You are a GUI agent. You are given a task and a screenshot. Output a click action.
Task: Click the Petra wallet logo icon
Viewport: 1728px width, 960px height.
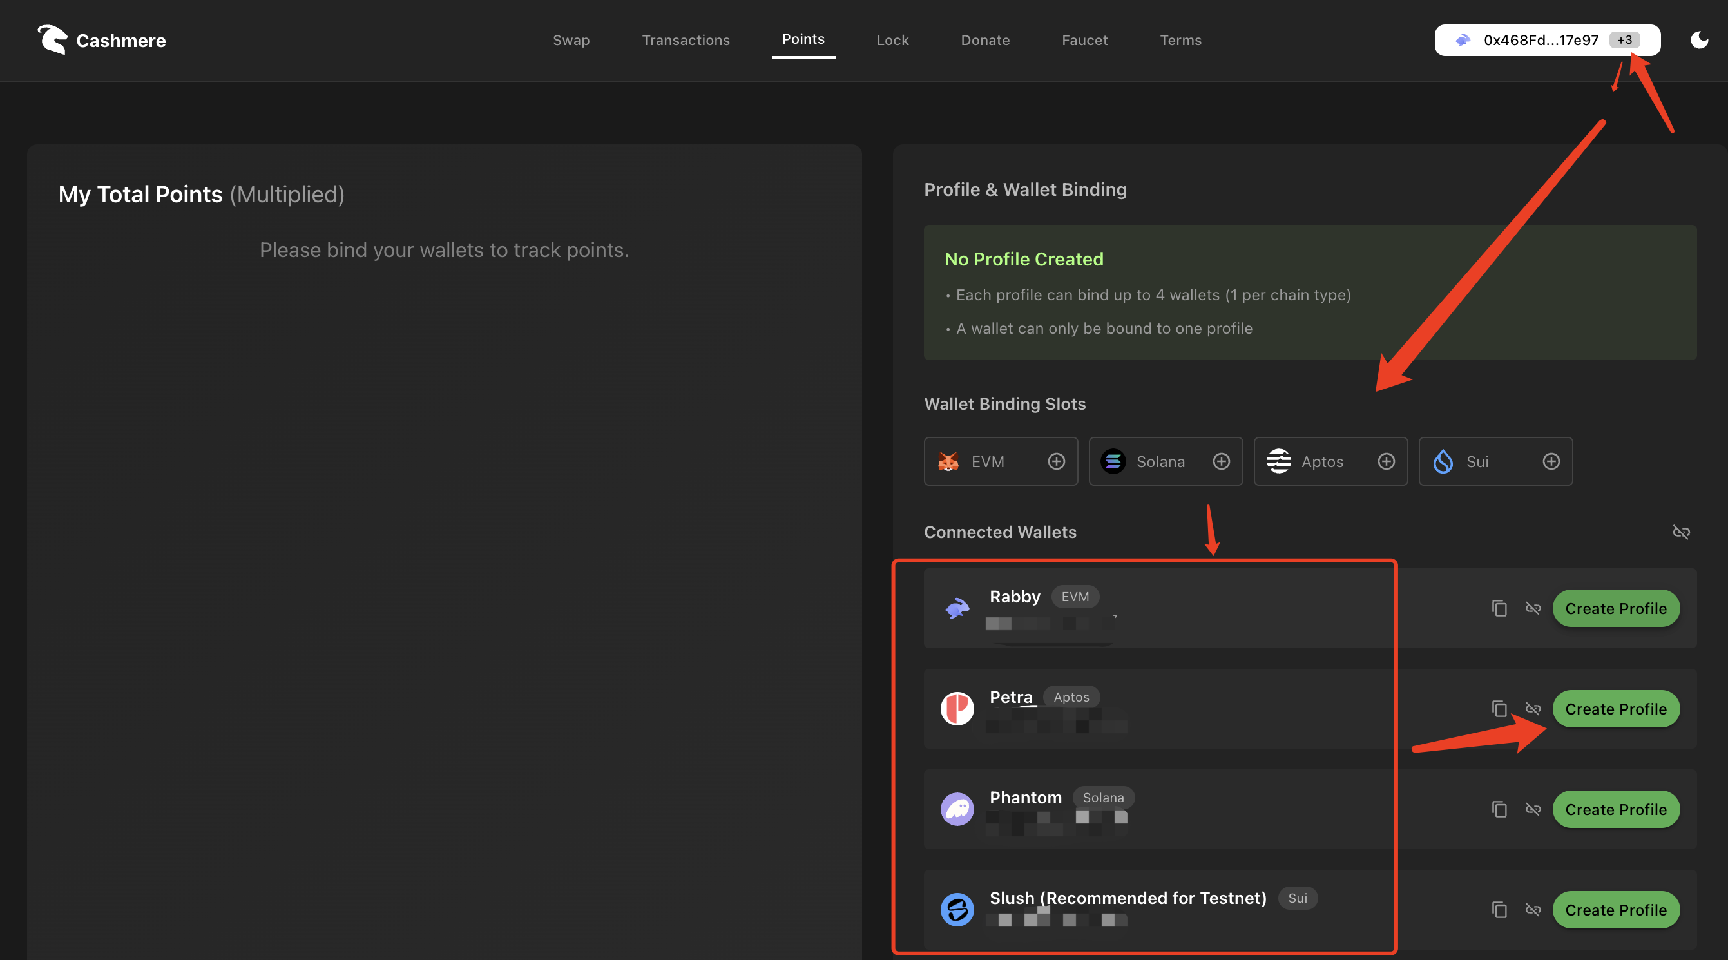click(x=957, y=709)
